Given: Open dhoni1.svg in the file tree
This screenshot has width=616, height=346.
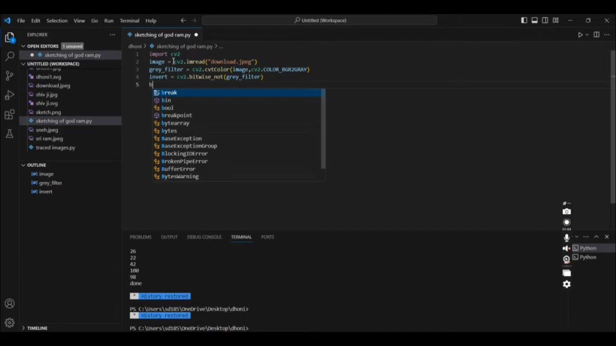Looking at the screenshot, I should click(48, 77).
